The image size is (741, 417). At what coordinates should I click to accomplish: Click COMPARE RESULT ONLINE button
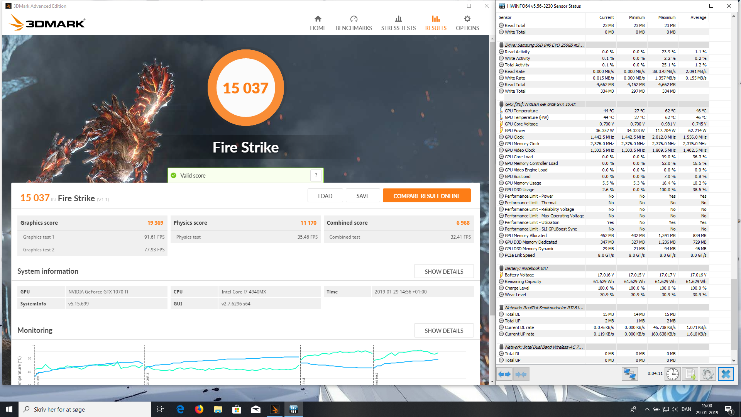(x=426, y=196)
